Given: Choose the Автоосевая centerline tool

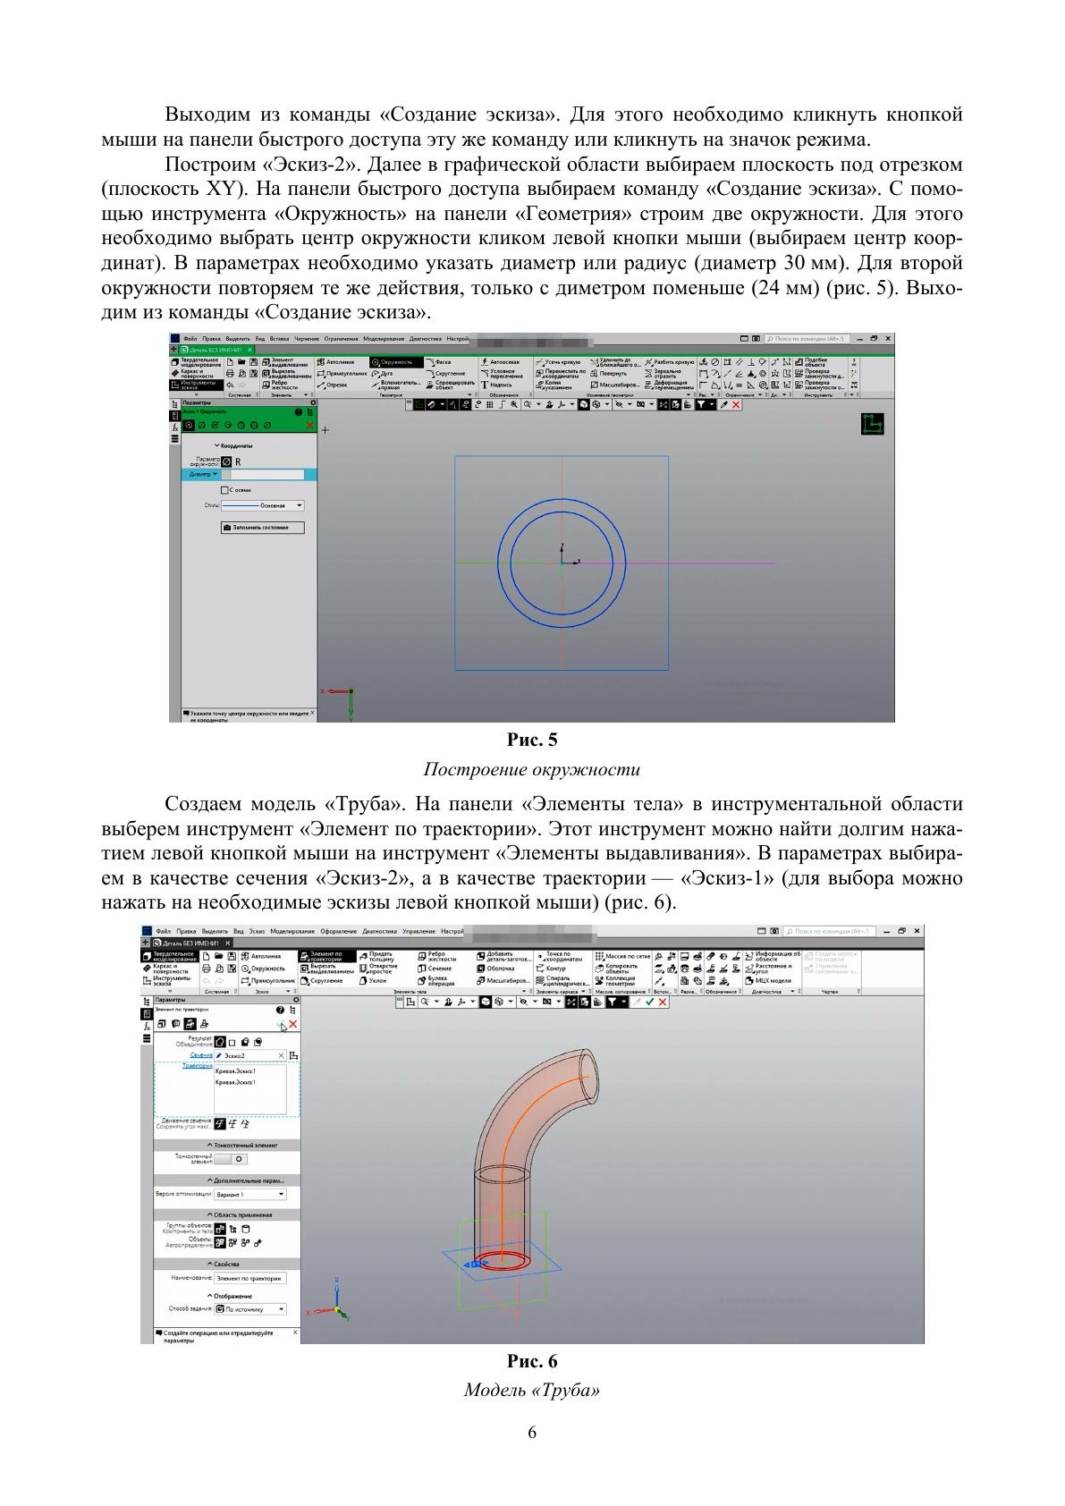Looking at the screenshot, I should 498,362.
